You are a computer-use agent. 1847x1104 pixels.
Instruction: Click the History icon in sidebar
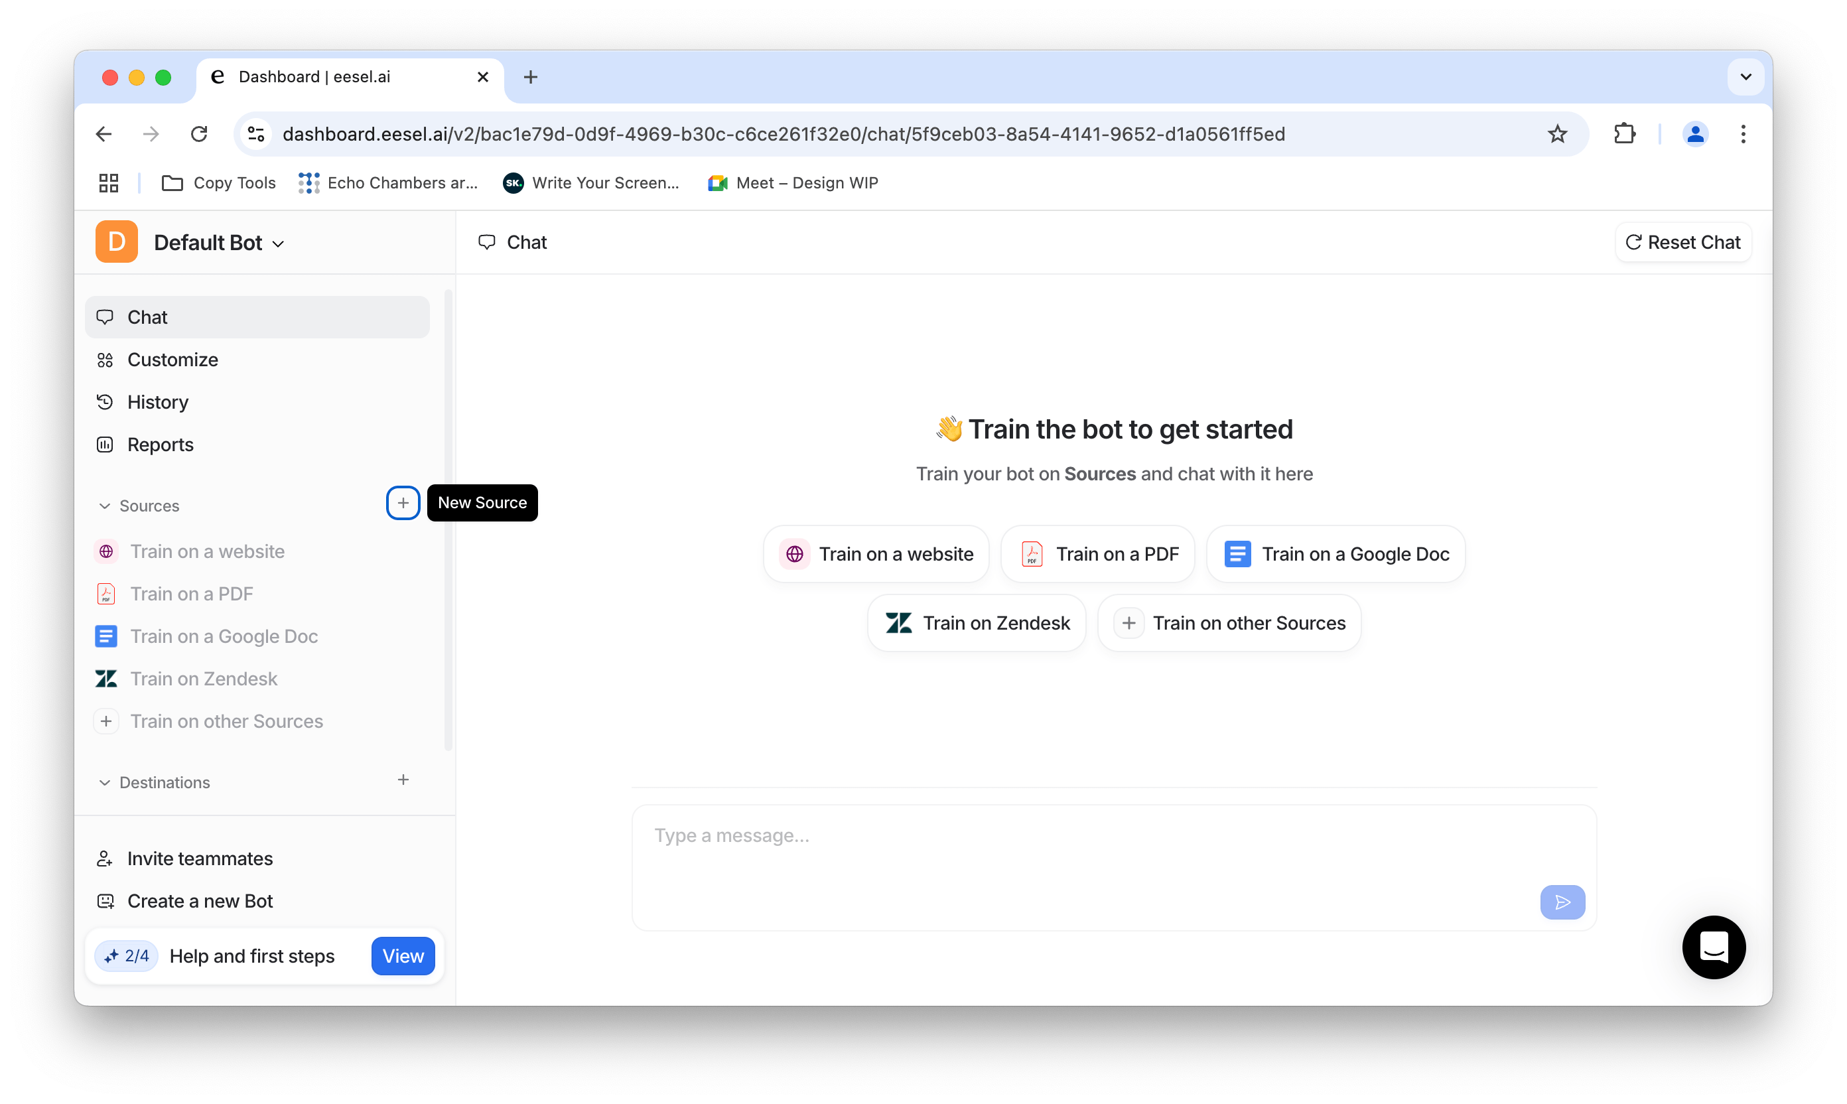[103, 401]
